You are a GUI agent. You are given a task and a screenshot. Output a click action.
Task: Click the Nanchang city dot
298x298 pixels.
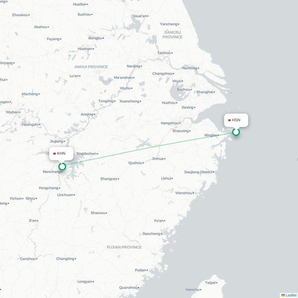click(62, 172)
